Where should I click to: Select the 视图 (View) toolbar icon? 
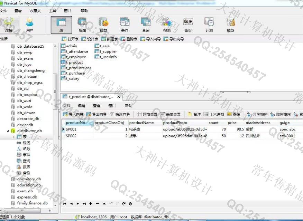tap(82, 24)
